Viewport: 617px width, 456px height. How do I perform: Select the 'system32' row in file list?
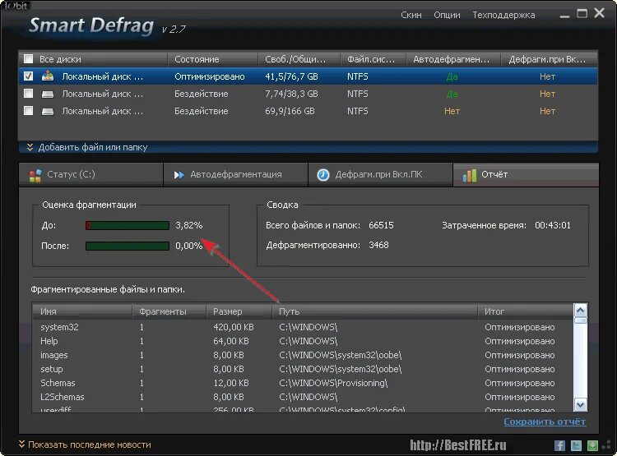[303, 327]
